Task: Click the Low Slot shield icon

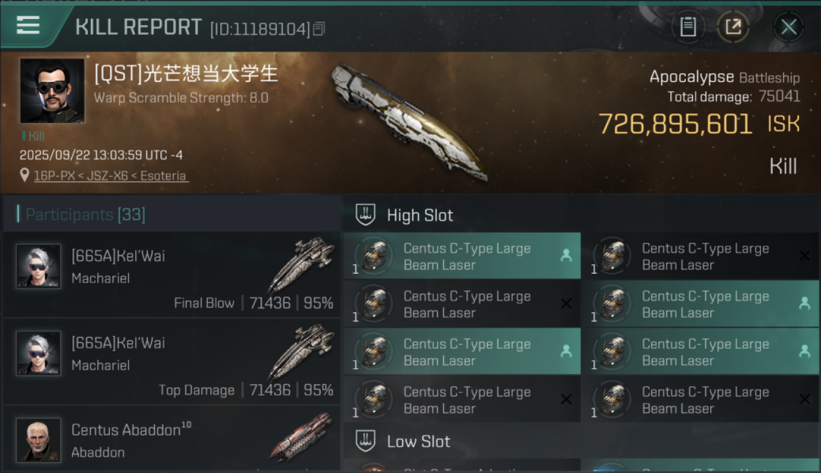Action: pos(366,441)
